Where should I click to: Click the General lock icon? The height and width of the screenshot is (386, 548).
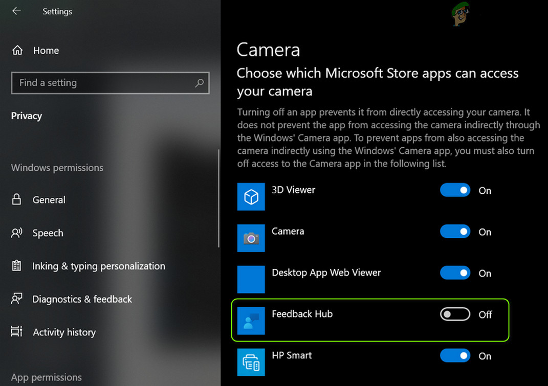16,199
